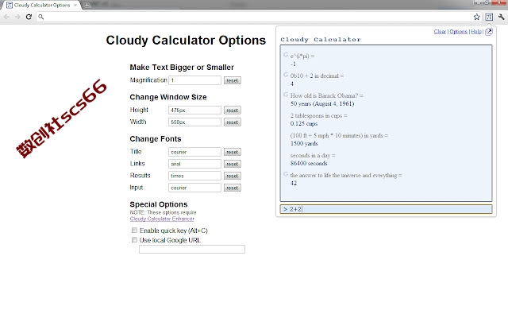
Task: Select the Cloudy Calculator Options tab
Action: click(42, 6)
